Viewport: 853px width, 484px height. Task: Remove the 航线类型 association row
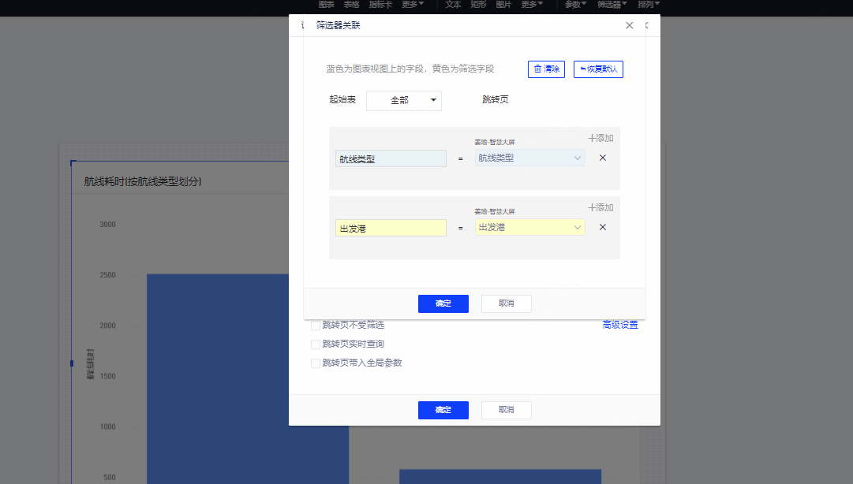coord(603,158)
